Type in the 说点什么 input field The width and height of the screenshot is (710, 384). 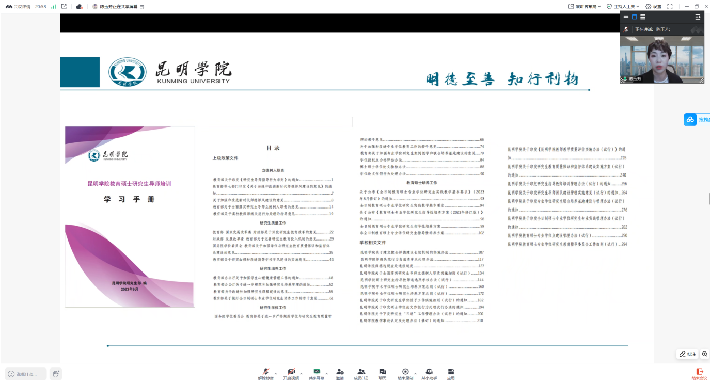coord(26,374)
